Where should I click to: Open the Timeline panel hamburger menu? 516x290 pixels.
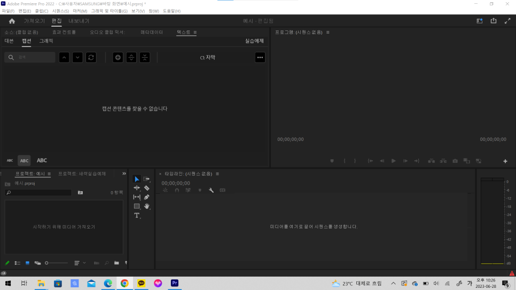[x=217, y=174]
